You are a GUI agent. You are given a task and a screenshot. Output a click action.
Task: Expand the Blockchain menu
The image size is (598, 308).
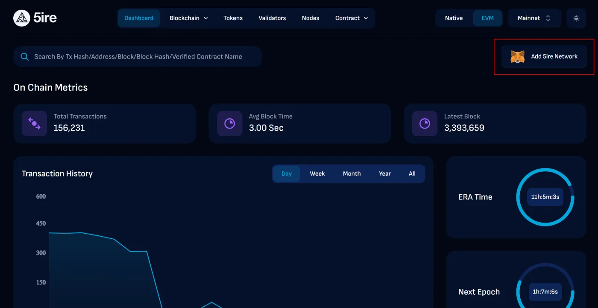tap(188, 18)
